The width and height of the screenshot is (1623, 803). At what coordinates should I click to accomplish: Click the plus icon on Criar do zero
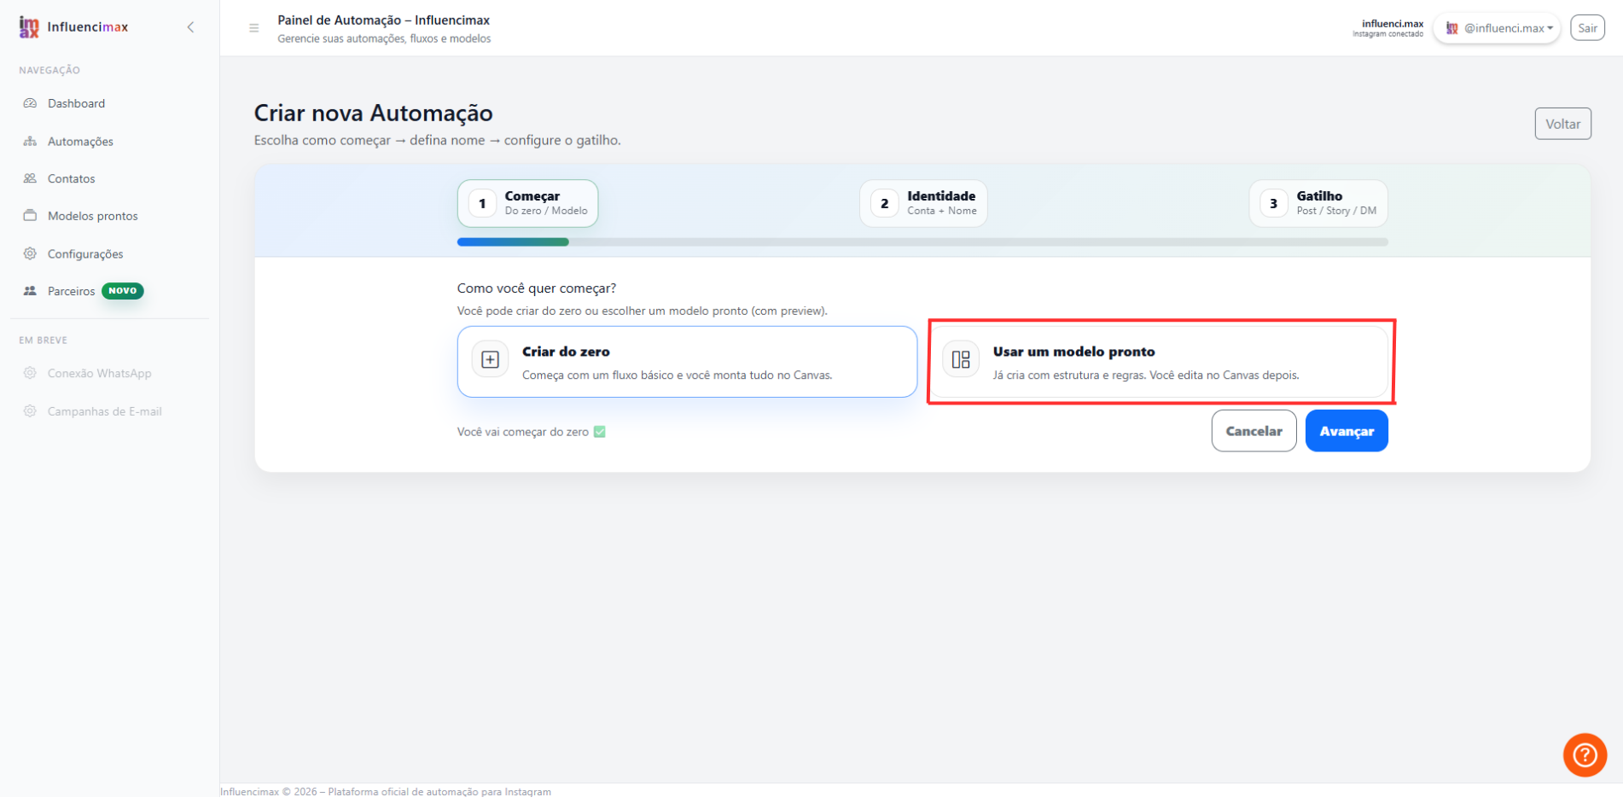(490, 360)
